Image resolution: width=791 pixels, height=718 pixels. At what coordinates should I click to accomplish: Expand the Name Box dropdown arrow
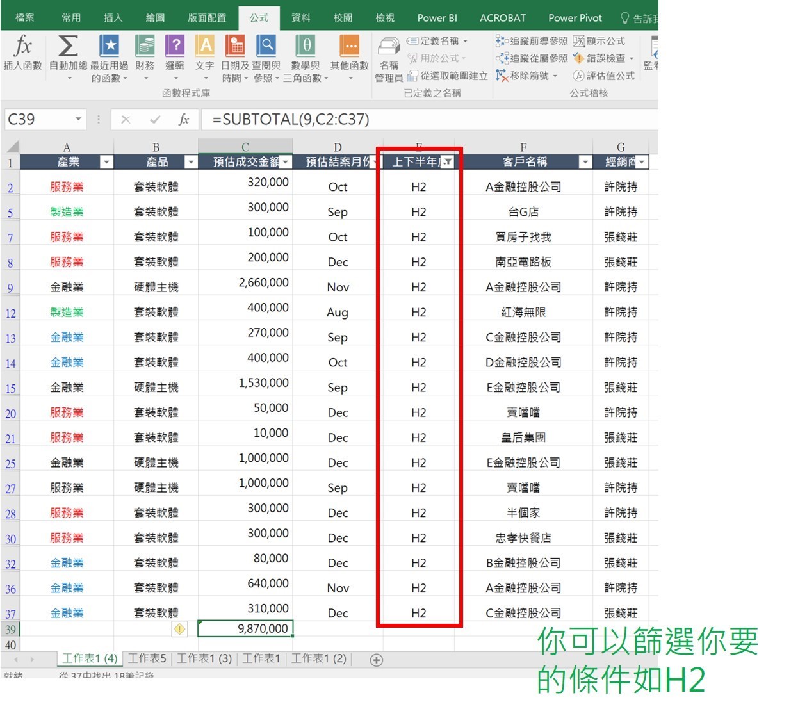click(78, 119)
